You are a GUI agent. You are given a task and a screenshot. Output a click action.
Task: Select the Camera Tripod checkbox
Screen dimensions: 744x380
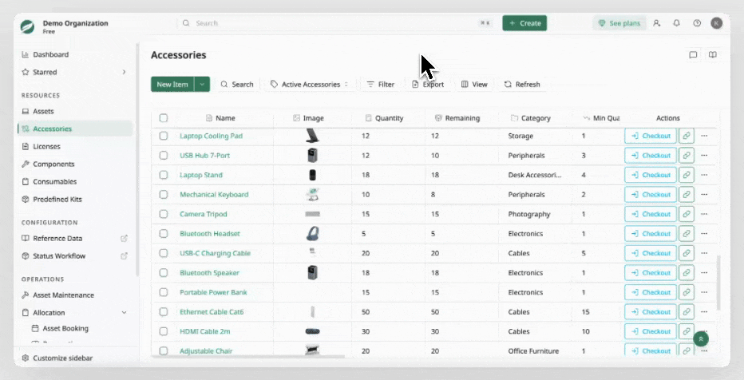[x=164, y=214]
